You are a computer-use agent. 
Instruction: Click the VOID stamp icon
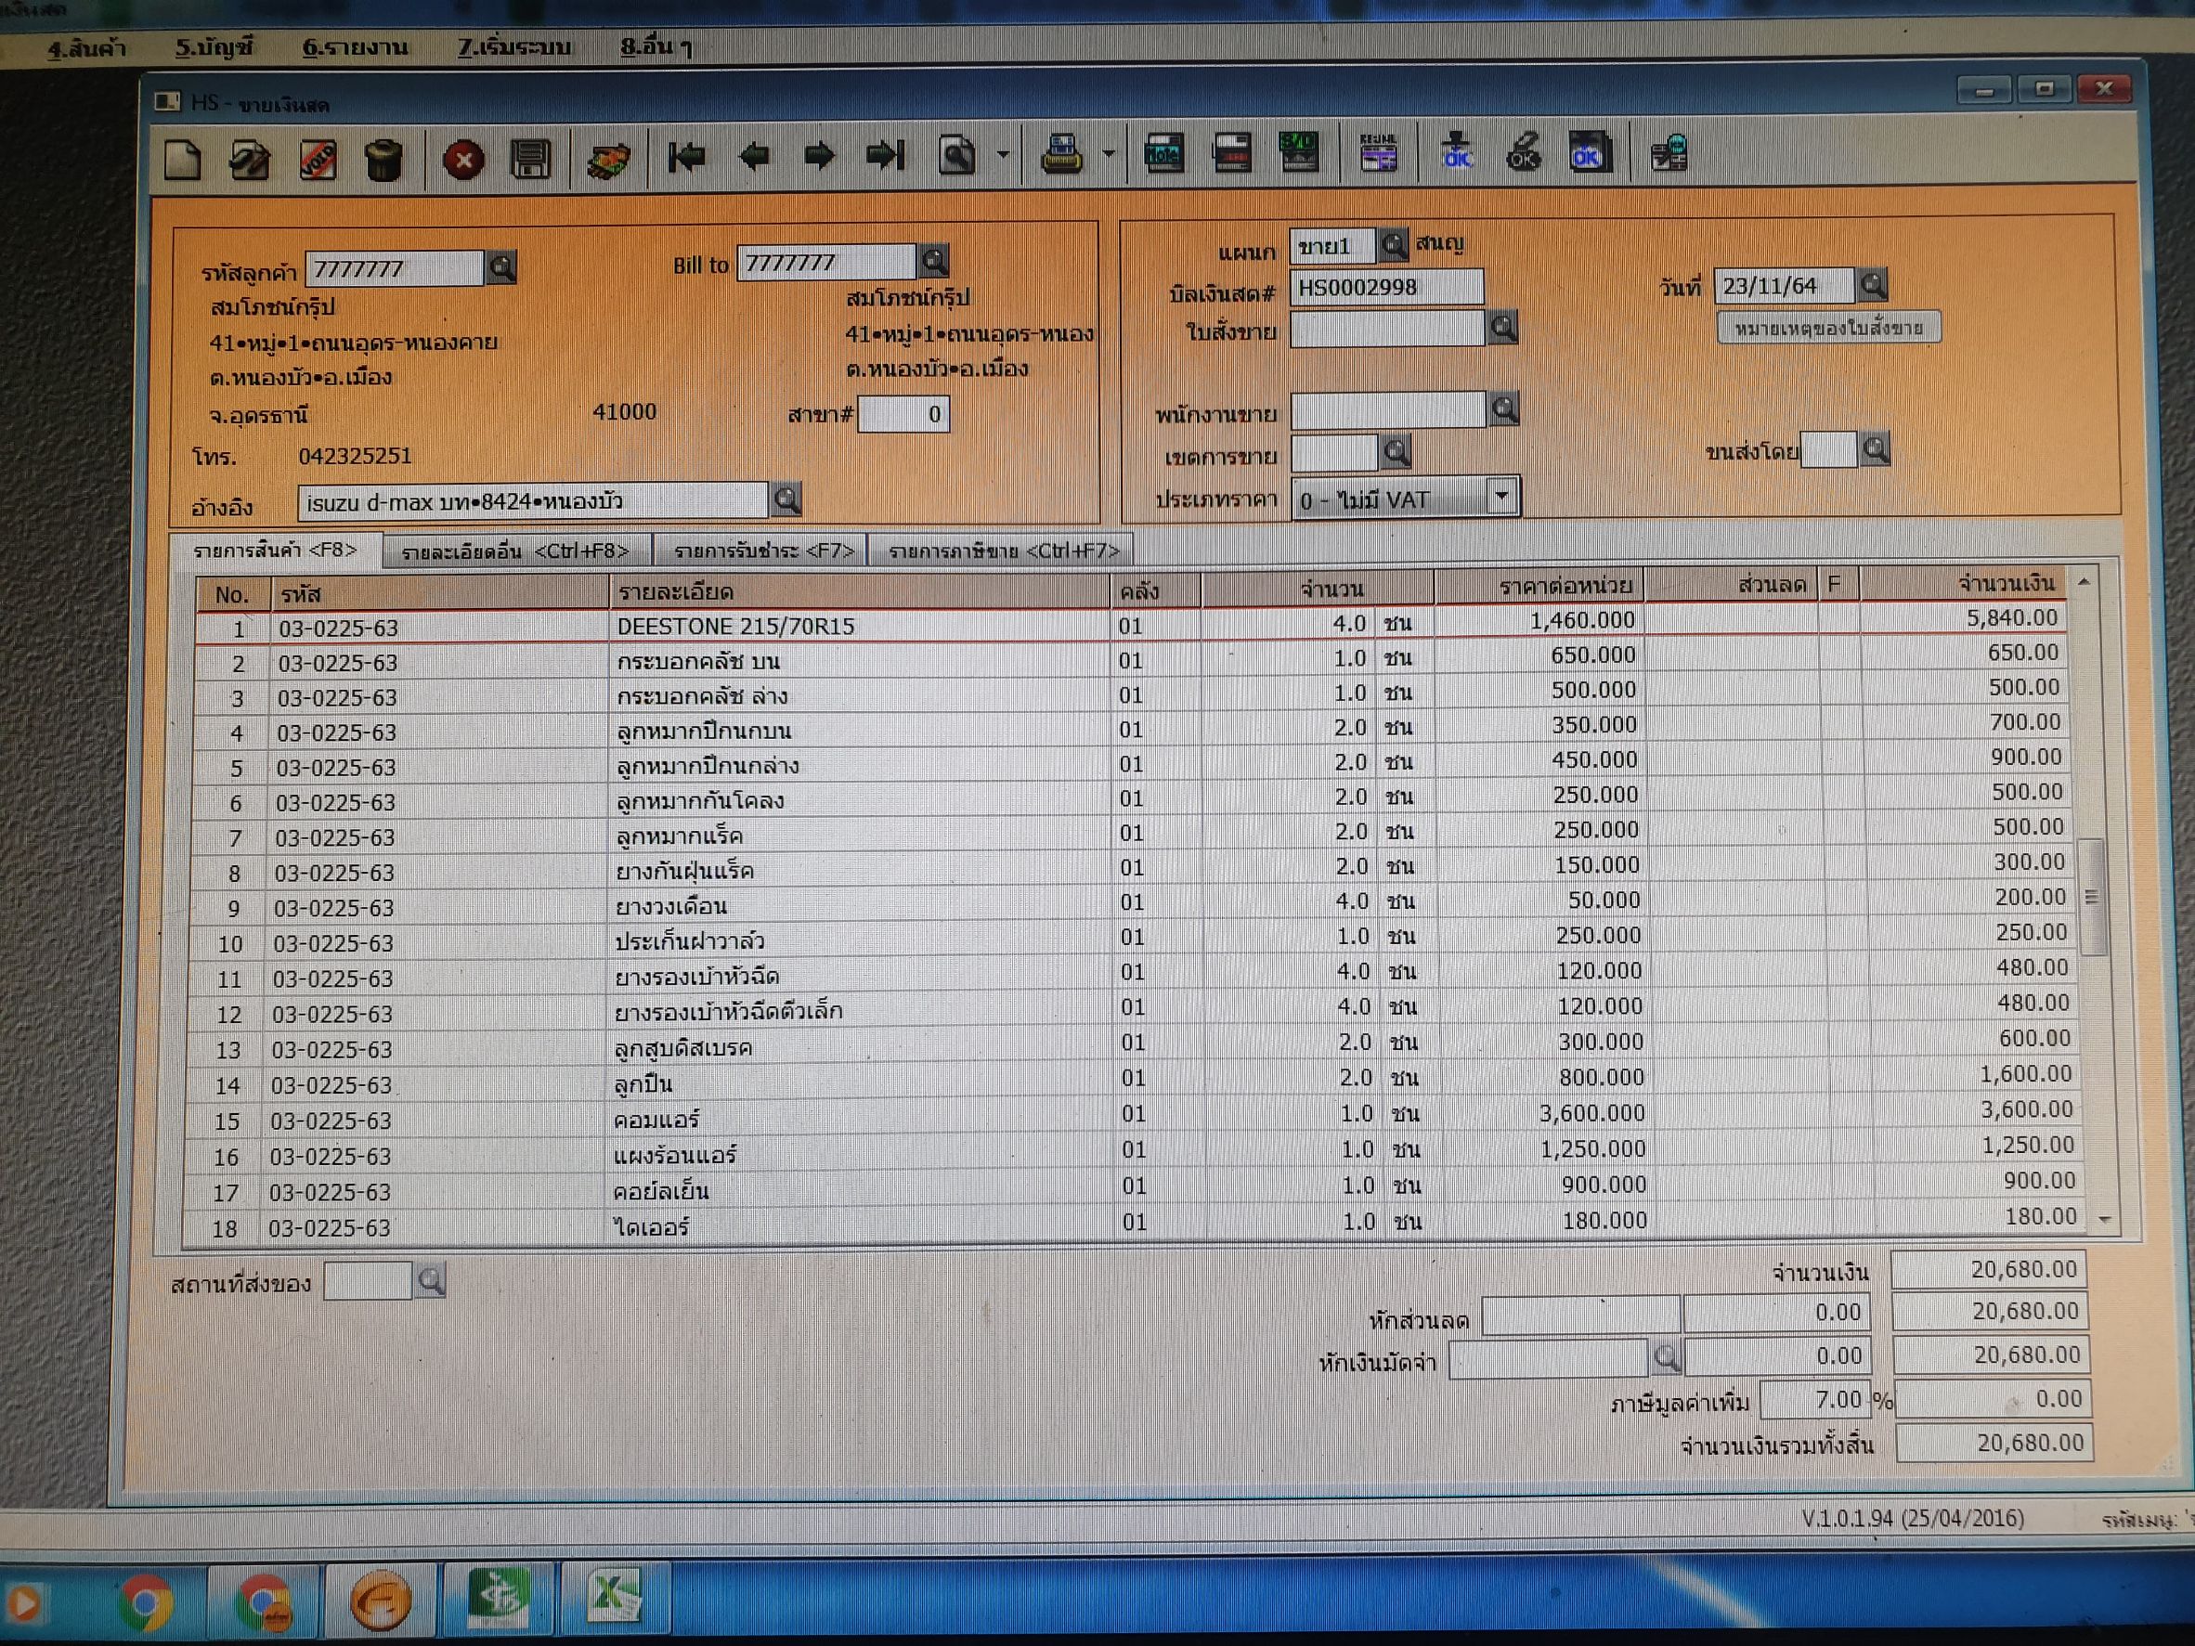pyautogui.click(x=318, y=160)
